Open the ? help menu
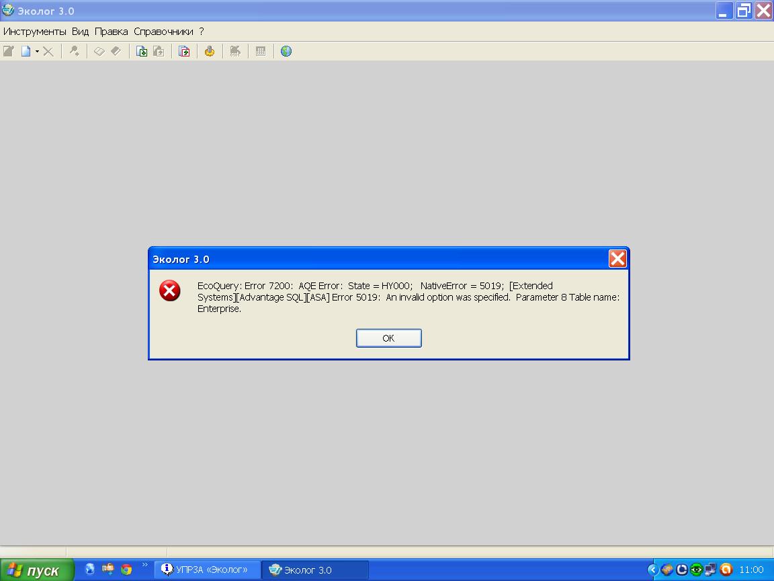The width and height of the screenshot is (774, 581). [202, 32]
